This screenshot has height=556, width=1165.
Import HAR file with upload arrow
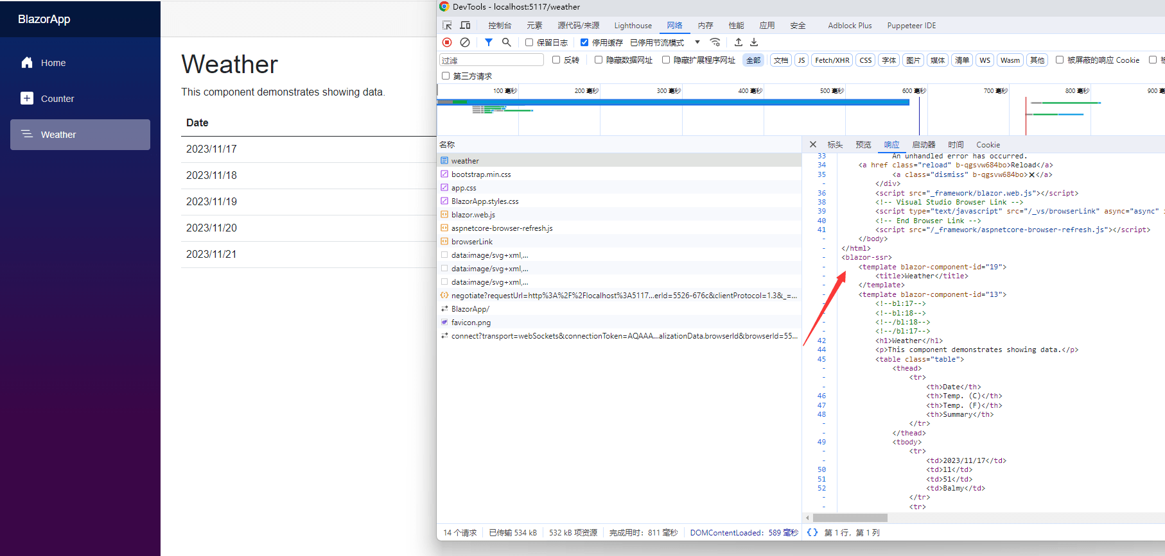739,42
